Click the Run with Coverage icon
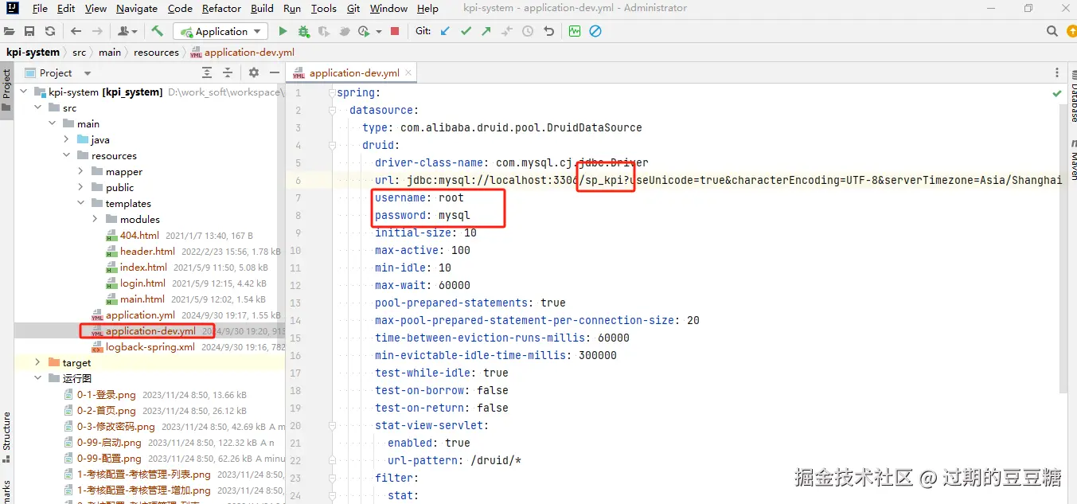Image resolution: width=1077 pixels, height=504 pixels. point(324,31)
